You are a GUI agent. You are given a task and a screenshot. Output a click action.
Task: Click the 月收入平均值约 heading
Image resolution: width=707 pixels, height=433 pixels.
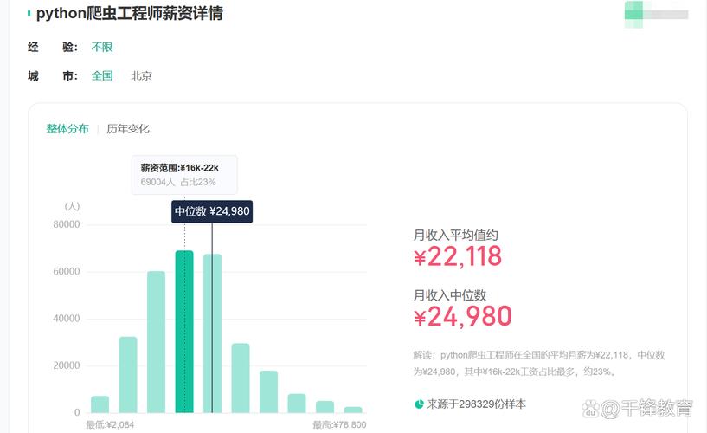tap(455, 235)
